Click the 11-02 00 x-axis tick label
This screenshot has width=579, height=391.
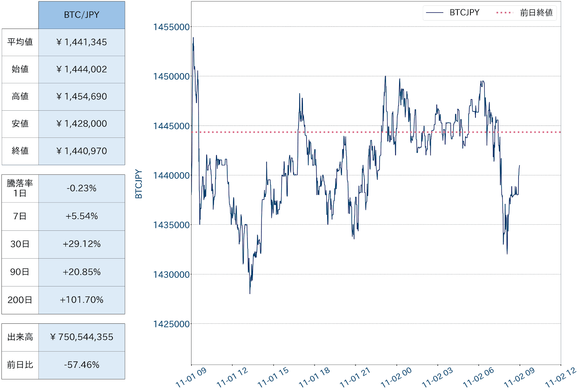396,377
